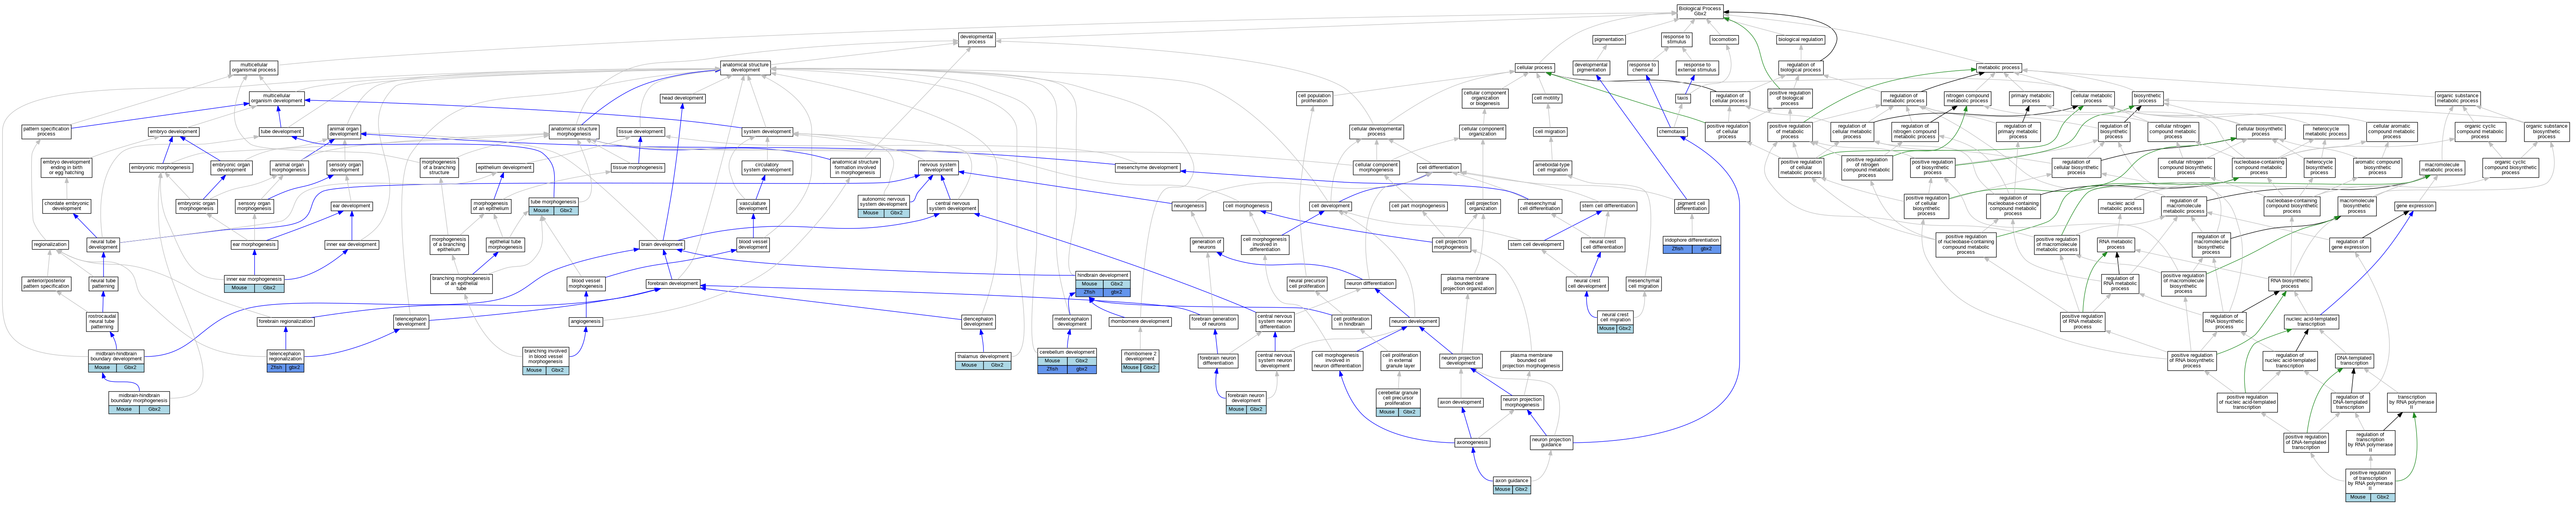
Task: Click the 'inner ear morphogenesis' node
Action: (254, 283)
